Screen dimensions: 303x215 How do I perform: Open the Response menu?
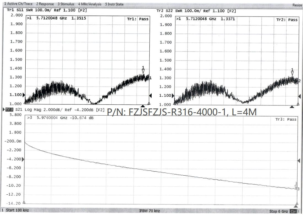pos(45,4)
